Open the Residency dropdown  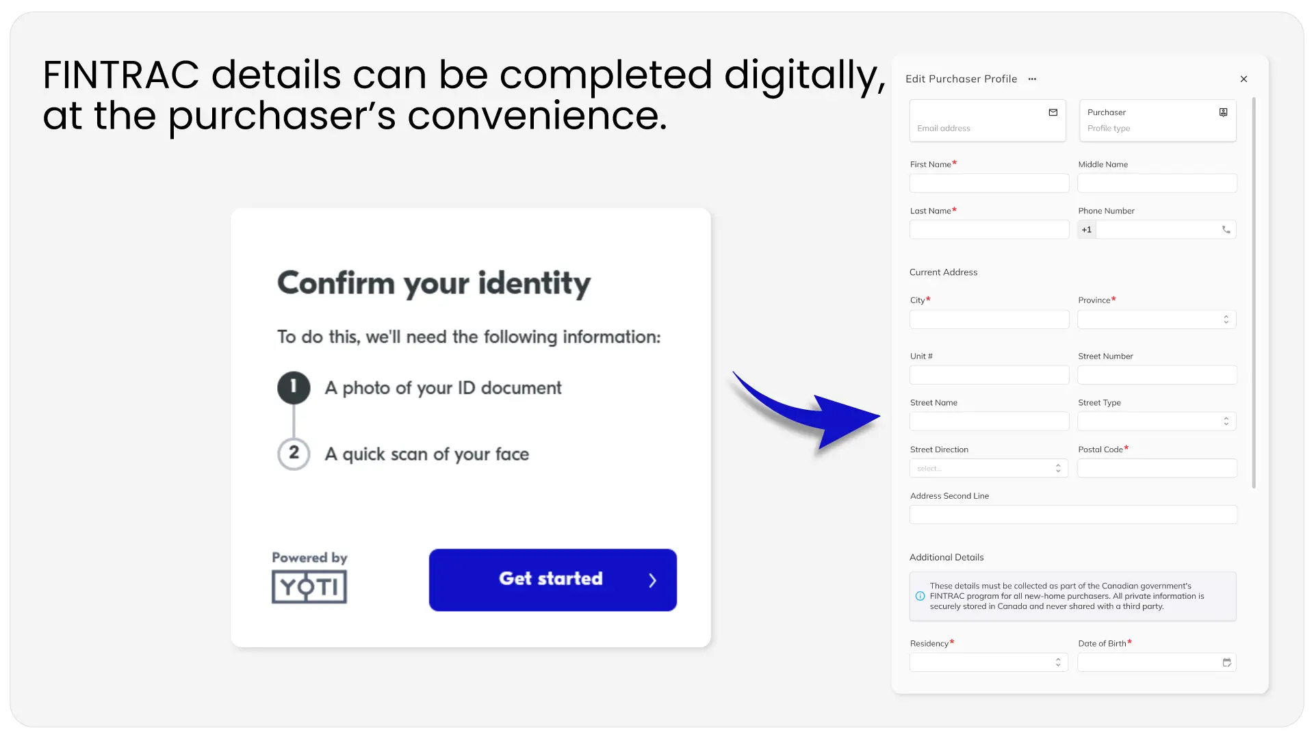988,662
